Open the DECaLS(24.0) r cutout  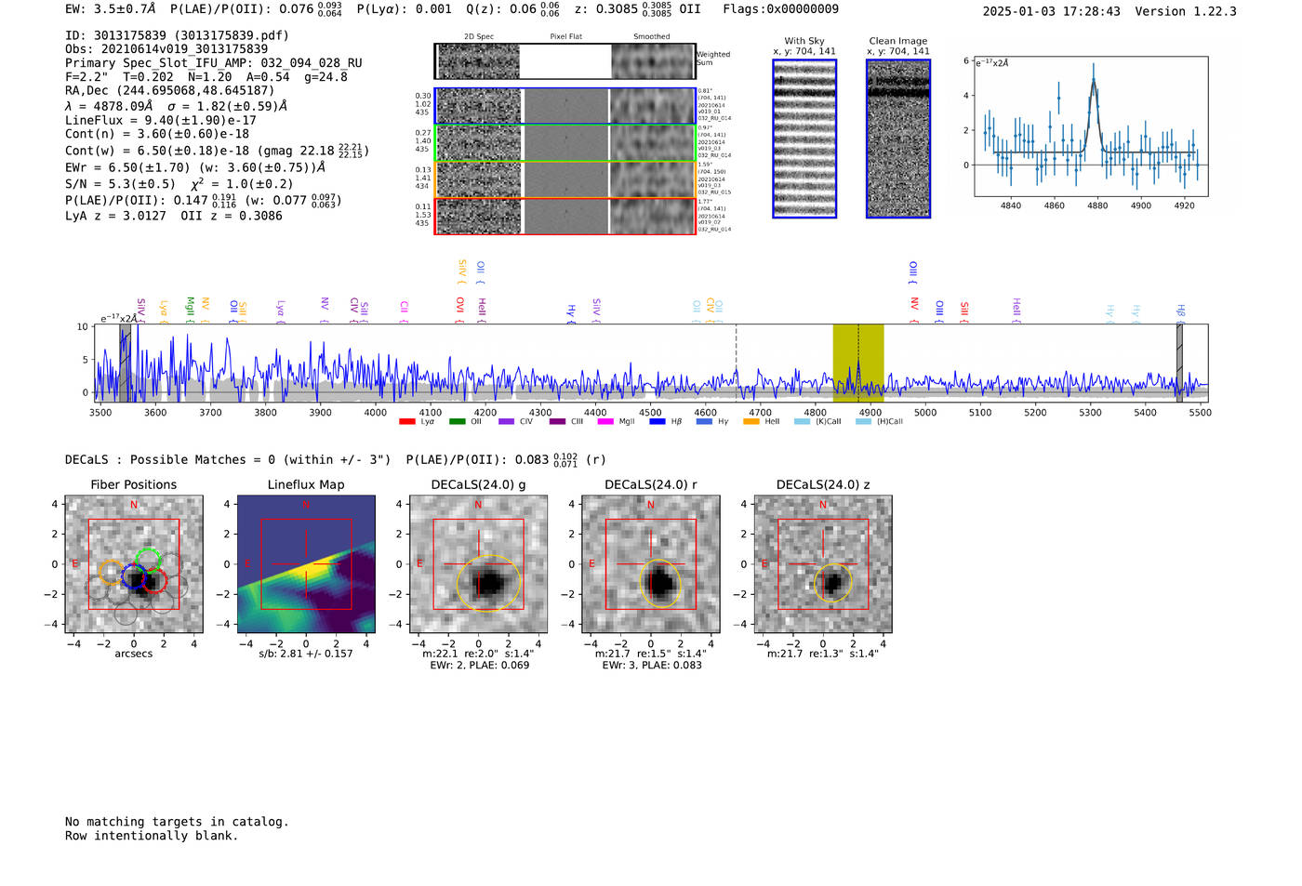(651, 563)
